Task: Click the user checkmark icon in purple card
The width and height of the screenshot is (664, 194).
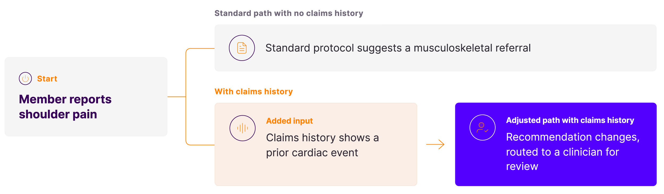Action: pos(482,128)
